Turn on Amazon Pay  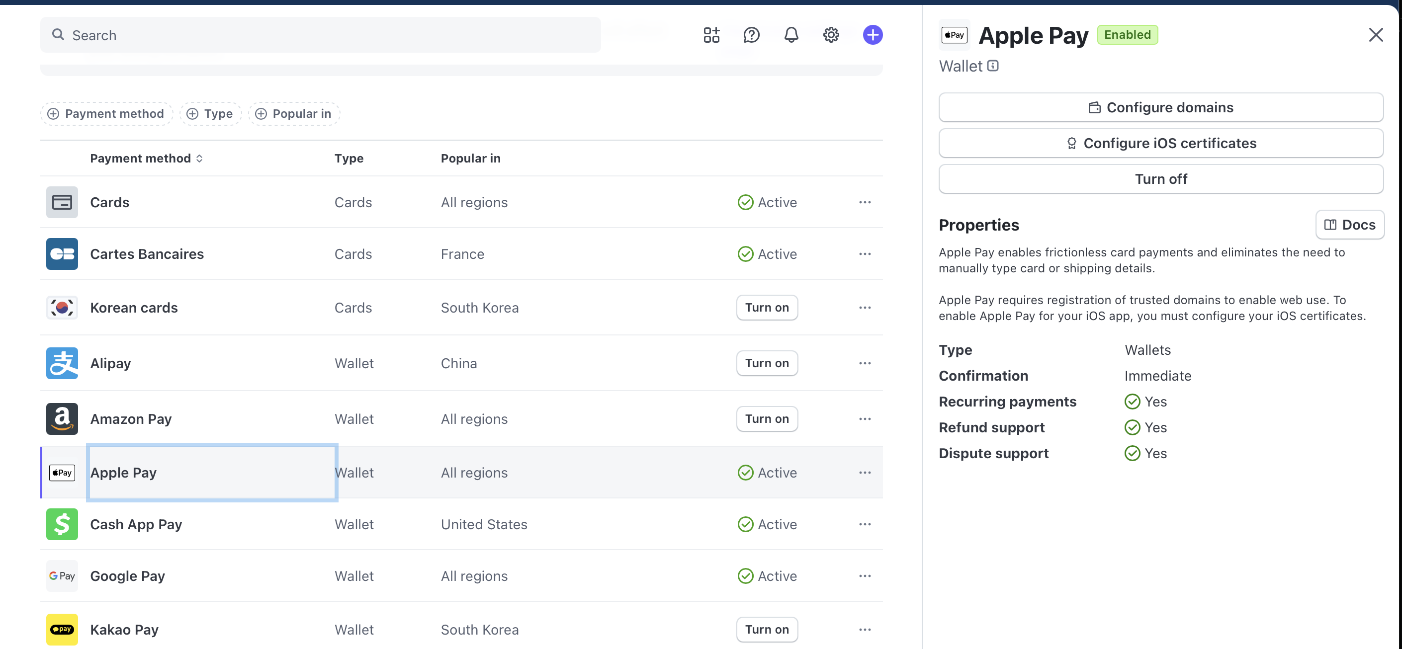coord(766,418)
